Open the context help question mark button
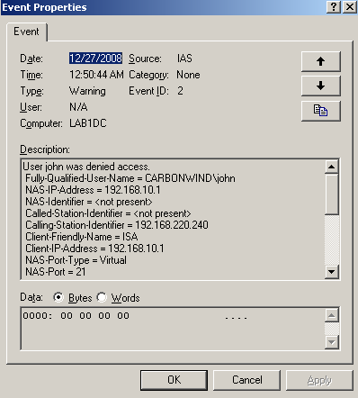Viewport: 358px width, 398px height. click(334, 6)
